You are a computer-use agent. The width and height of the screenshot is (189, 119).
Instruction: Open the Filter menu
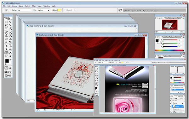pos(34,6)
